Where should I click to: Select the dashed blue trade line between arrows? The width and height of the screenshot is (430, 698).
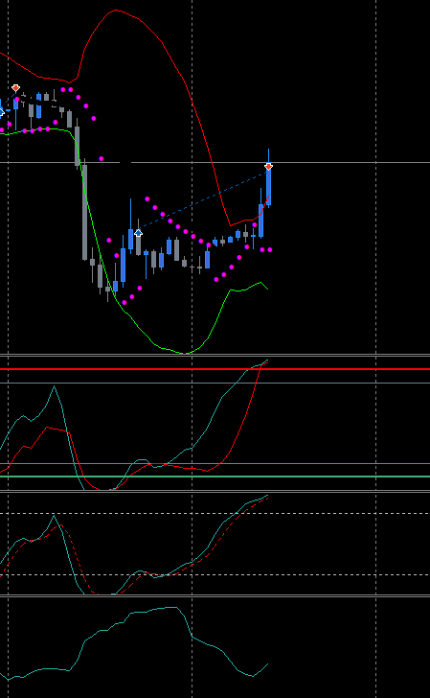coord(203,200)
